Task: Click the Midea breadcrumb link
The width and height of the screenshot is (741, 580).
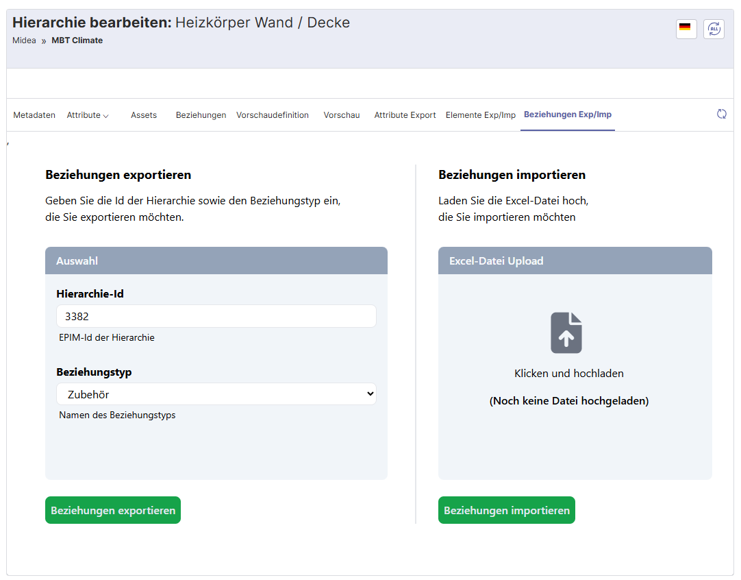Action: (24, 40)
